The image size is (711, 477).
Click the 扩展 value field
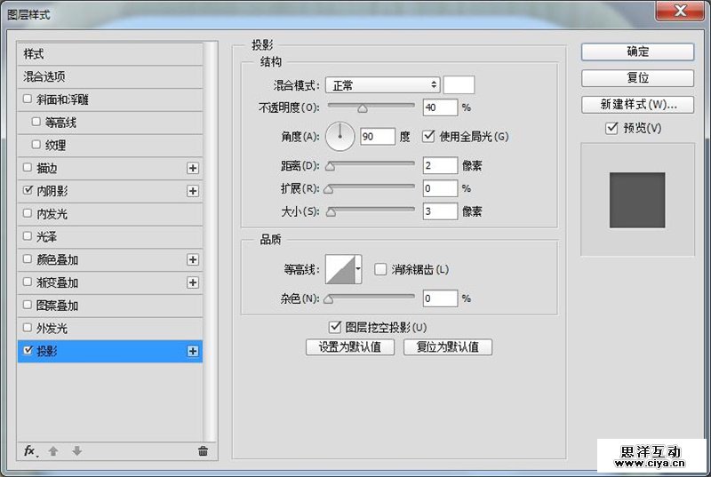pyautogui.click(x=440, y=188)
